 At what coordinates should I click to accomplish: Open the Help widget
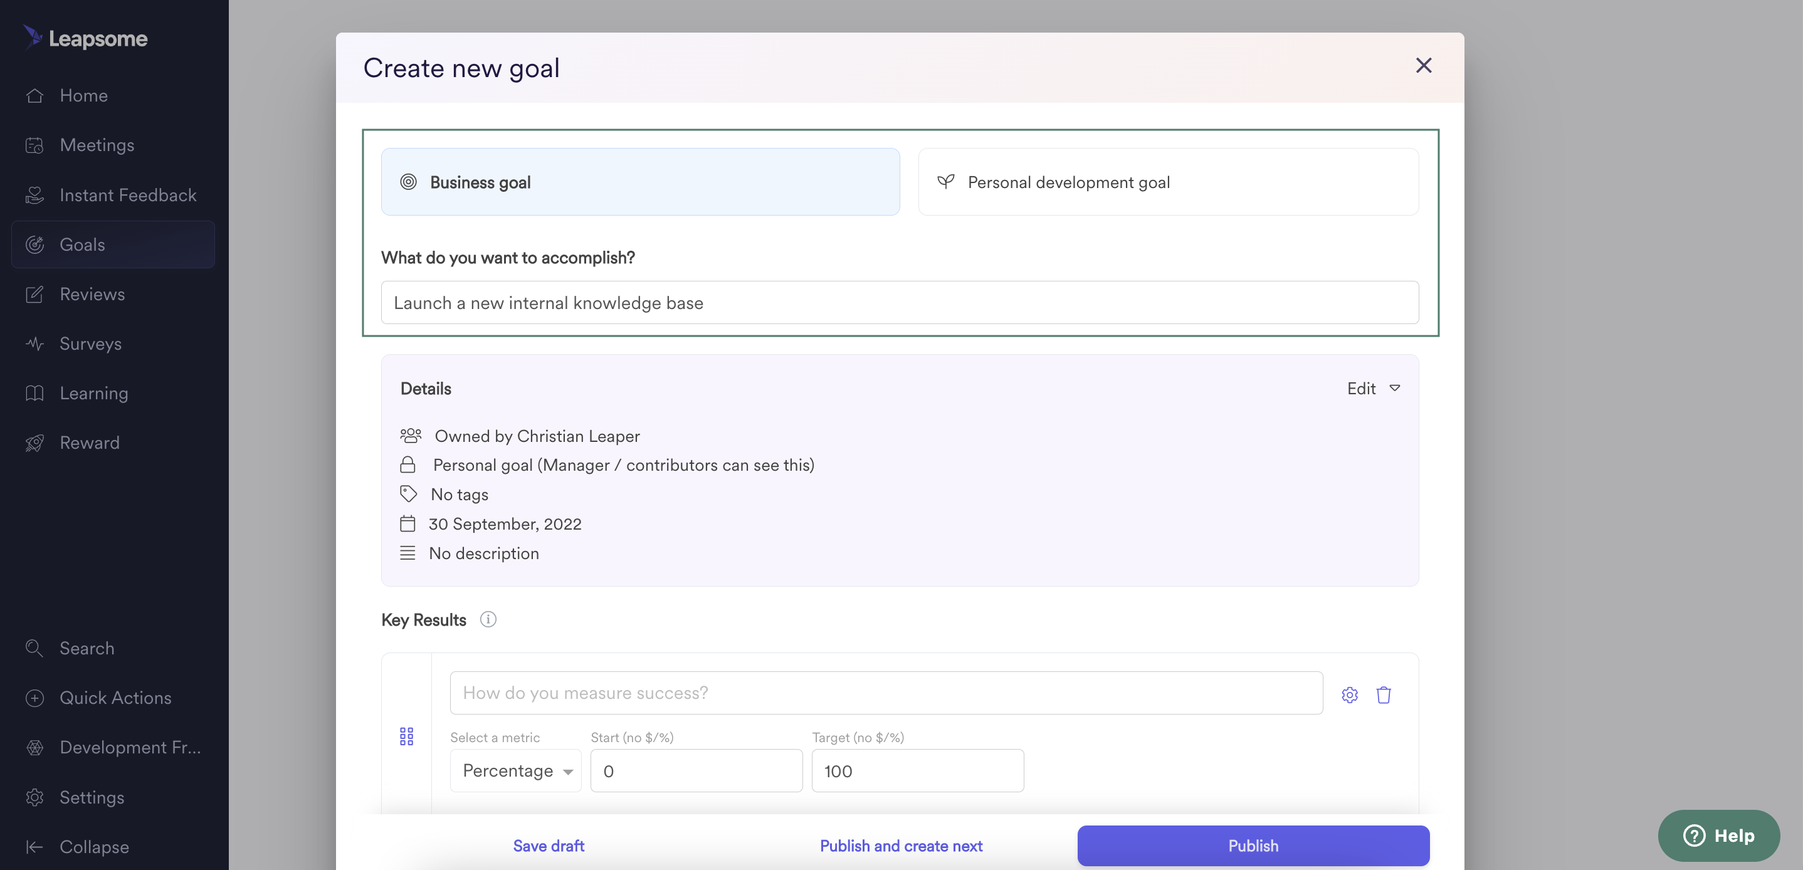(x=1719, y=836)
